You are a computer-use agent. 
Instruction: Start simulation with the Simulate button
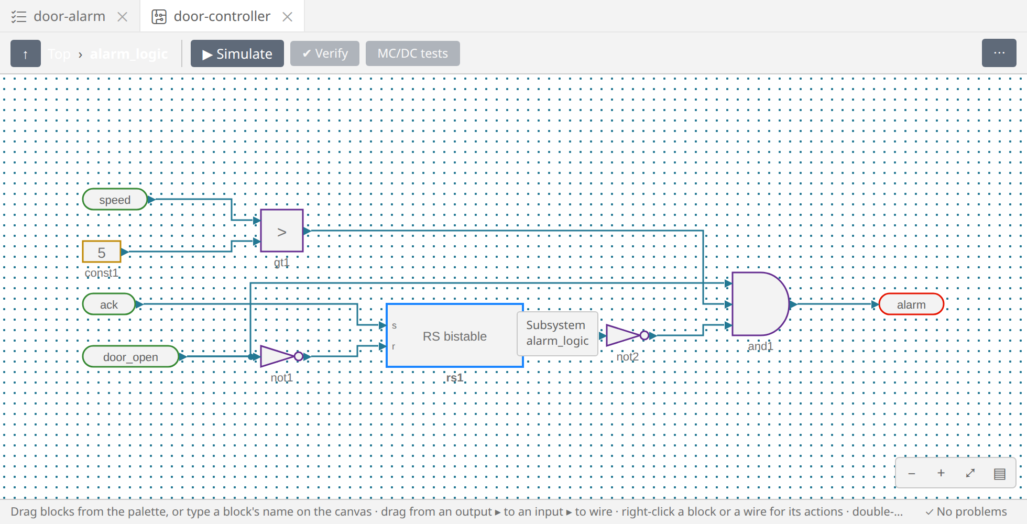point(237,53)
